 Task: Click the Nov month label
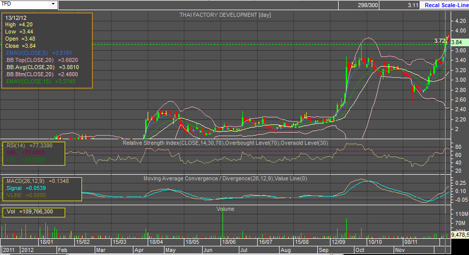tap(400, 250)
